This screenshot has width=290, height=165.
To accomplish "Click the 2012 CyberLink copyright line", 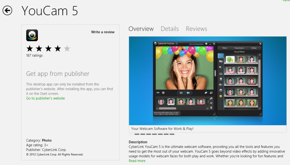I will tap(55, 154).
